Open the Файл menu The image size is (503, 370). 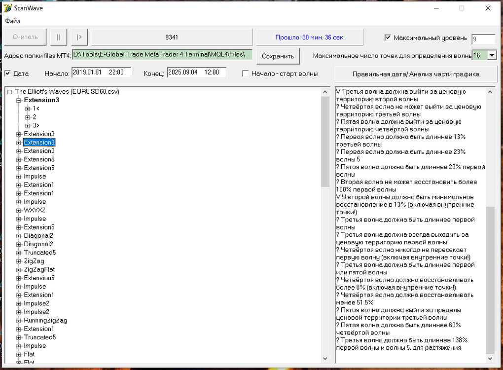tap(12, 21)
